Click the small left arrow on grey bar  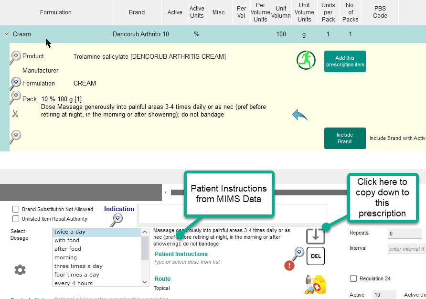(165, 192)
